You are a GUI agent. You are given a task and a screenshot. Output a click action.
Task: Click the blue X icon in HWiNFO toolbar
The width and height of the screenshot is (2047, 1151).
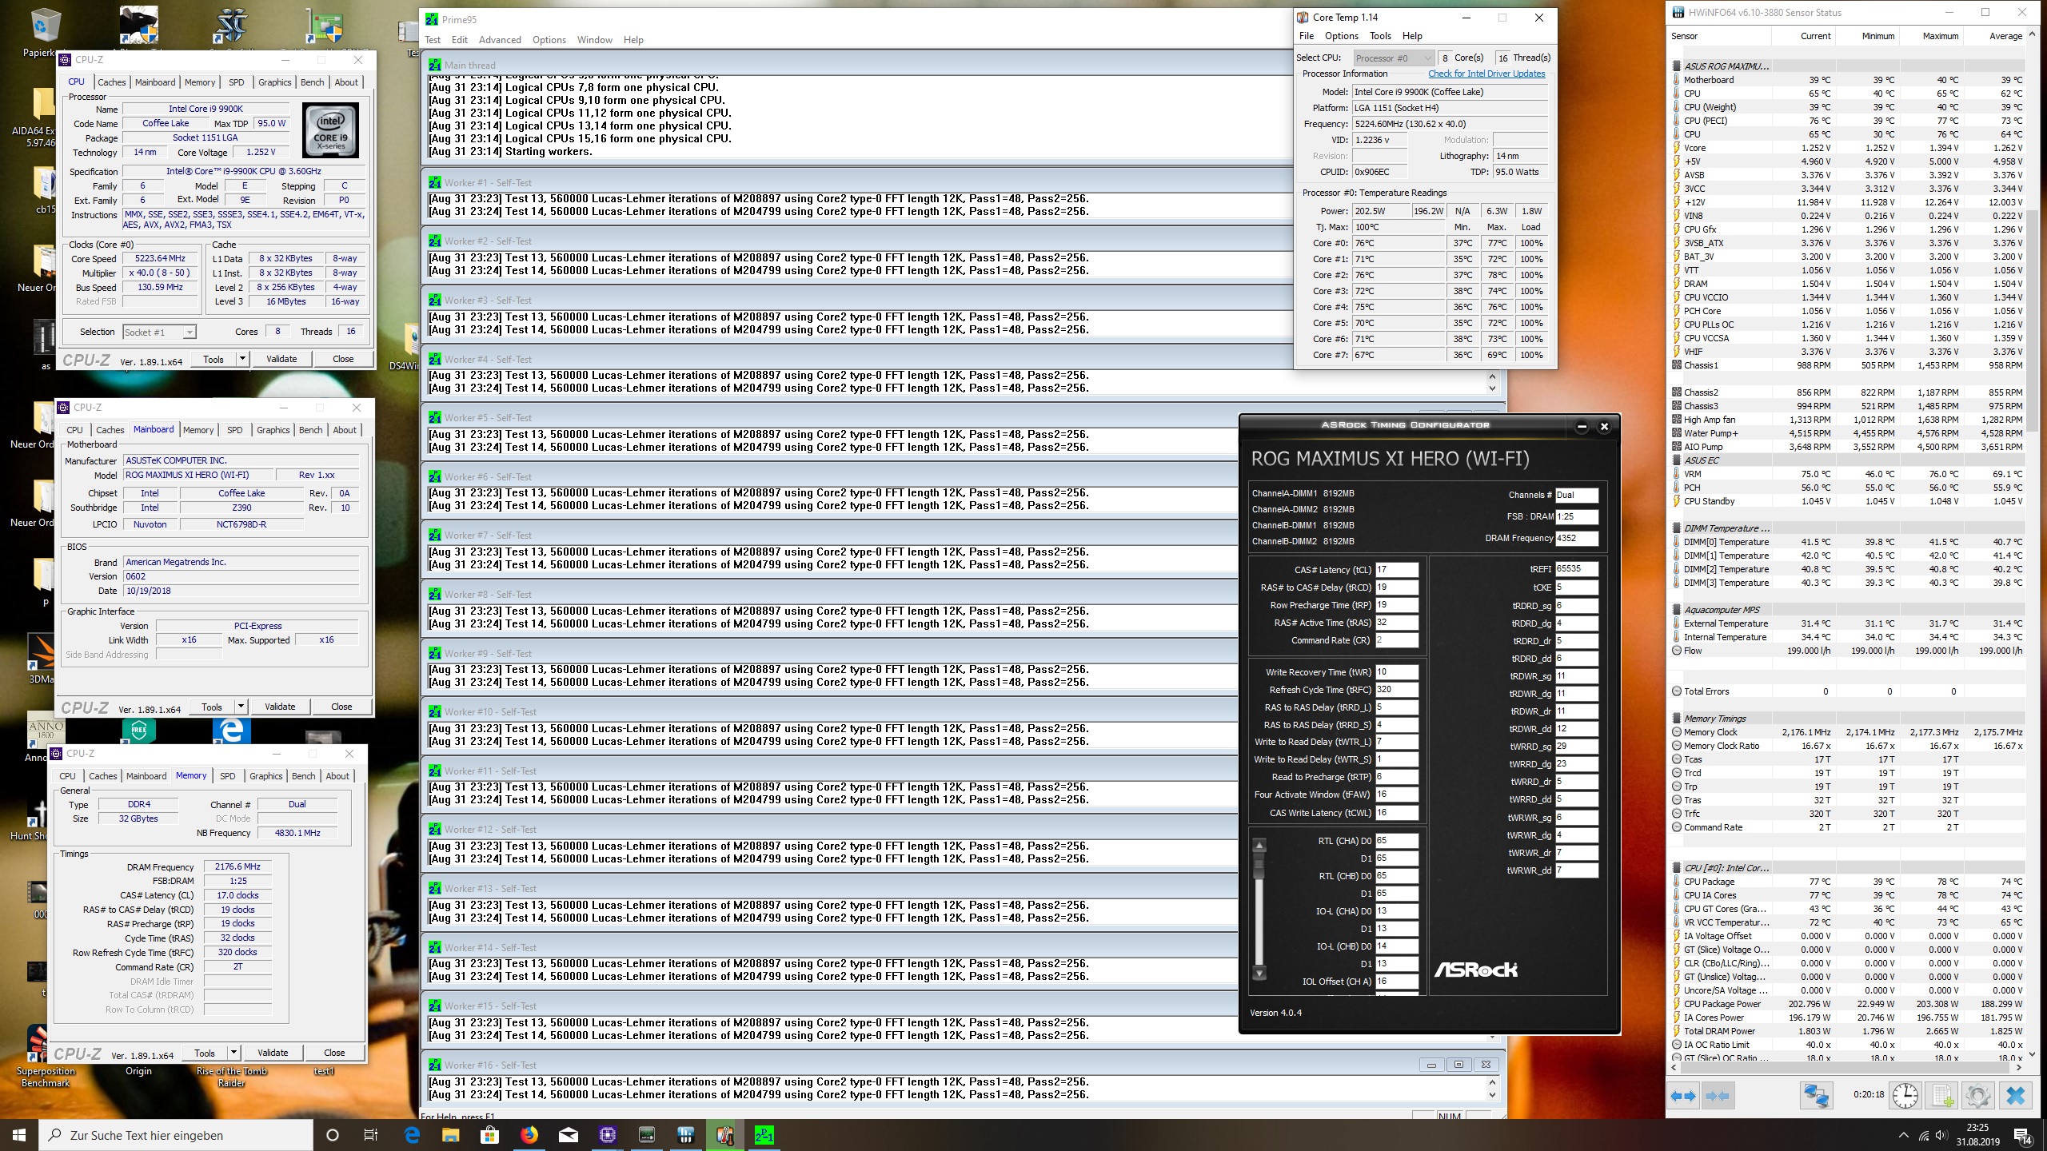pyautogui.click(x=2016, y=1096)
